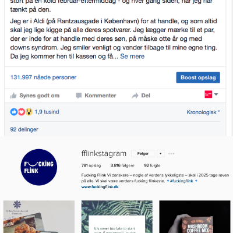Open the www.fuckingflink.dk link
The height and width of the screenshot is (233, 233).
point(100,187)
